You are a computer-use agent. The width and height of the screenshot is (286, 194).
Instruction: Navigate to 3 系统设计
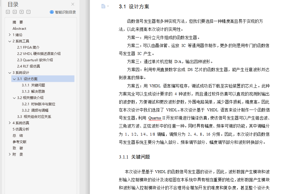point(21,73)
